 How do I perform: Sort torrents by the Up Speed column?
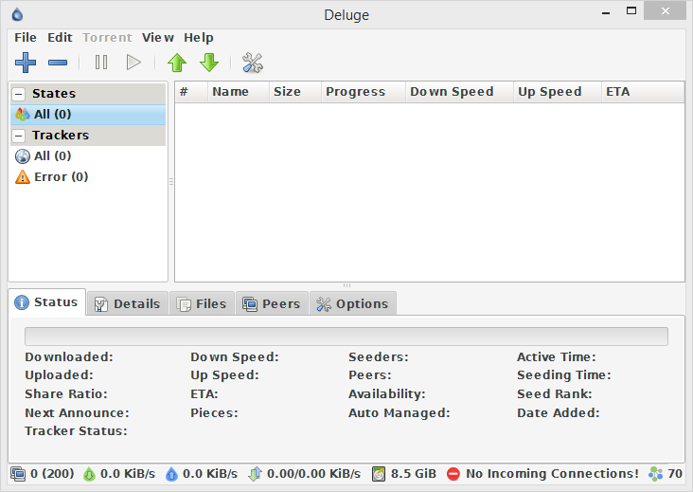tap(558, 92)
